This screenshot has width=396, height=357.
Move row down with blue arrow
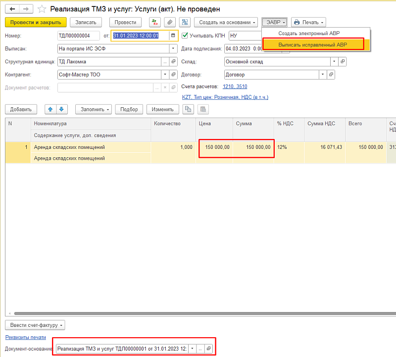tap(61, 109)
